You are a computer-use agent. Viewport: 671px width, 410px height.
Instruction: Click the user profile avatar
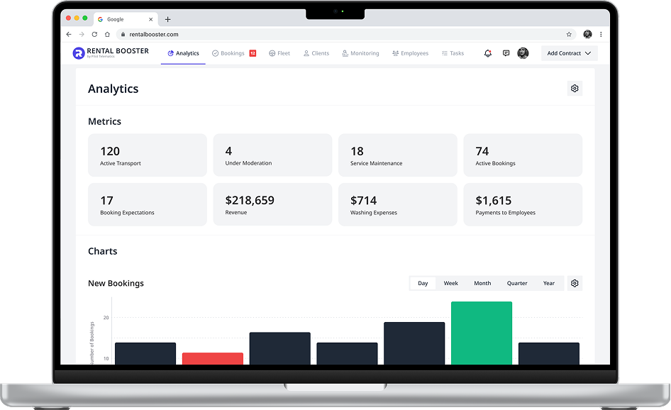523,53
